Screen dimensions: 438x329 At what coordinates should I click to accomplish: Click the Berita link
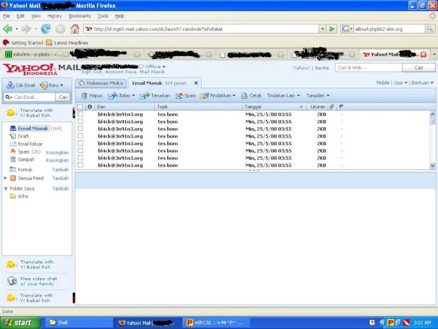click(322, 67)
